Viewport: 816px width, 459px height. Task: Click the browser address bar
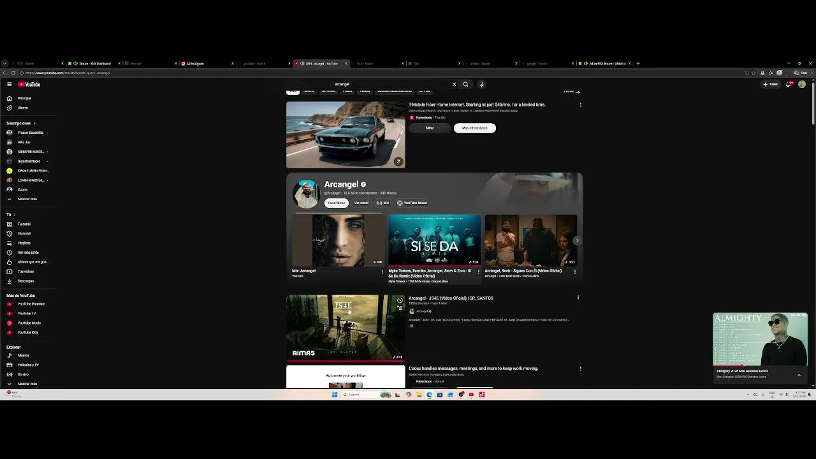click(x=382, y=73)
